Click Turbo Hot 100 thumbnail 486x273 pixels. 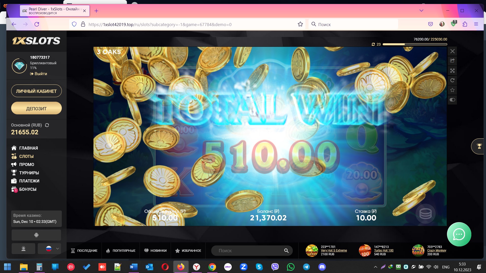365,250
